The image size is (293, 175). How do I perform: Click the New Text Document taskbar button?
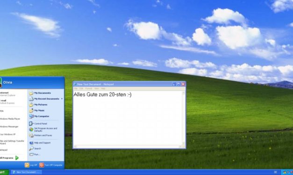point(27,172)
